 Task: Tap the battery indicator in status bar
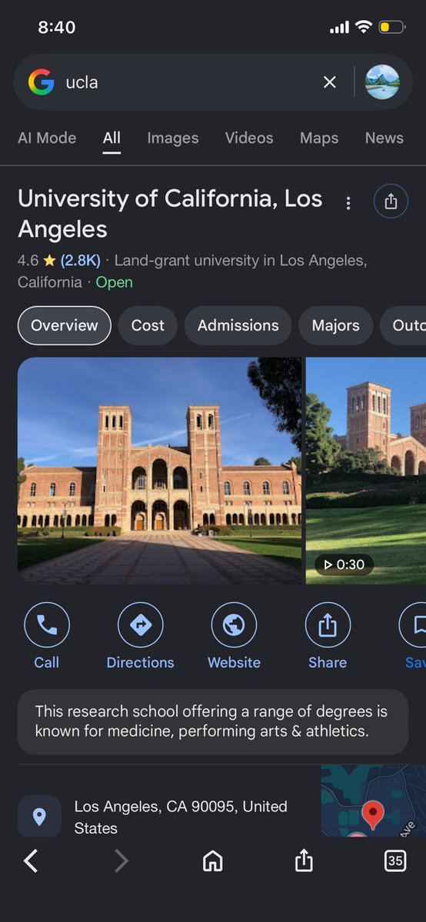391,27
